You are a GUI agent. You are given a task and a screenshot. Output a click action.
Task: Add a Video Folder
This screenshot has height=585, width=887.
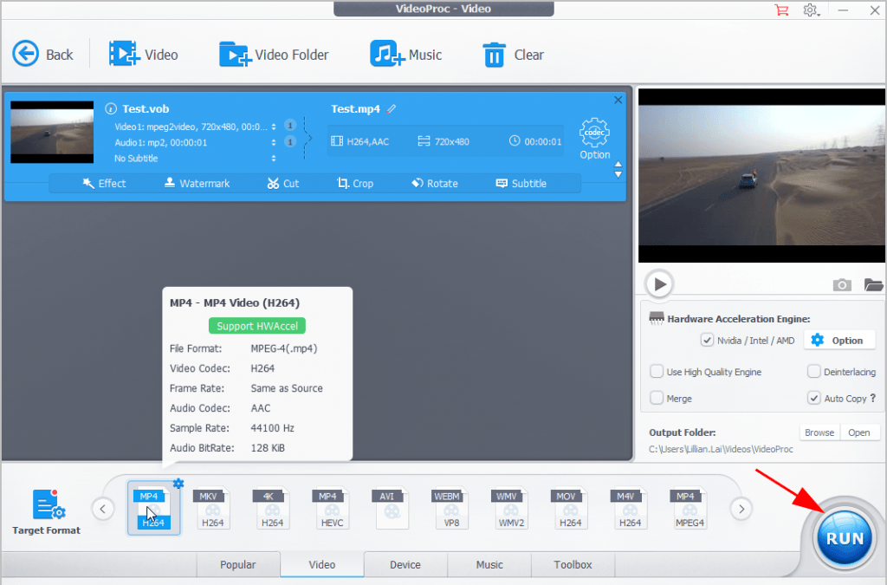274,55
